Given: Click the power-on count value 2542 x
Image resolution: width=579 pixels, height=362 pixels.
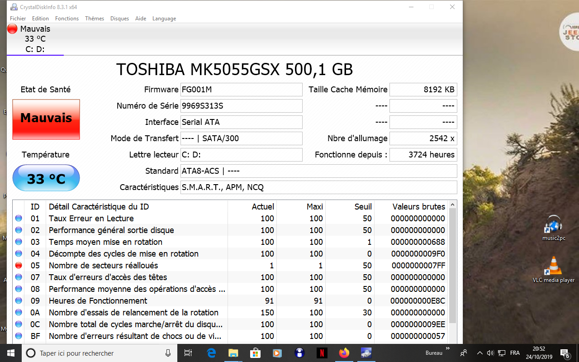Looking at the screenshot, I should pos(423,138).
